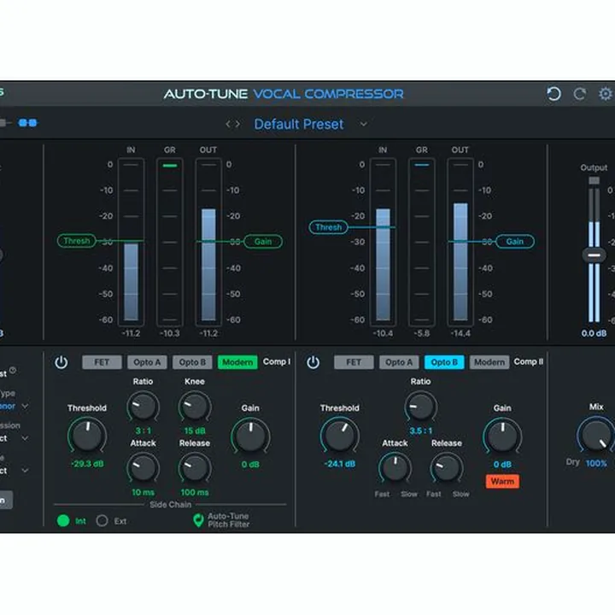Click Comp II Gain knob
This screenshot has width=615, height=615.
[x=502, y=436]
